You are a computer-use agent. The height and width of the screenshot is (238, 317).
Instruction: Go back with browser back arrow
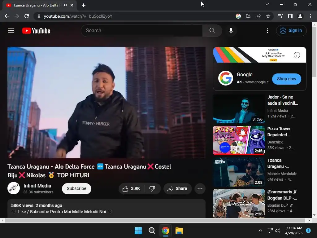pyautogui.click(x=7, y=16)
